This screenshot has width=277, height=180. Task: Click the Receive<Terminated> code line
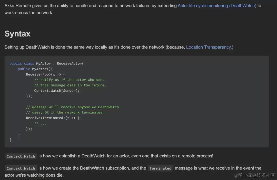53,118
